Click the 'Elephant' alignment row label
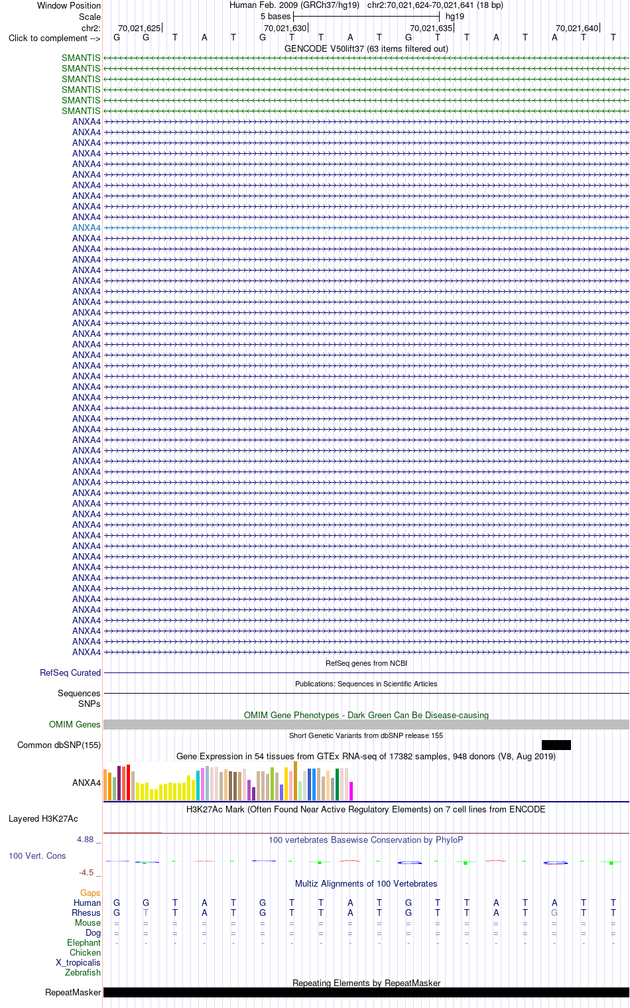The height and width of the screenshot is (1008, 630). (84, 942)
